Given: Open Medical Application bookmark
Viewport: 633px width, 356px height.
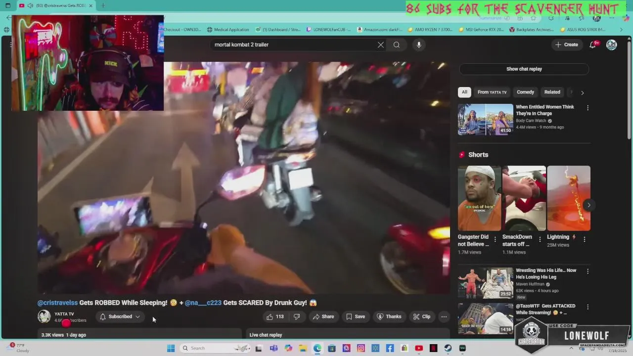Looking at the screenshot, I should pyautogui.click(x=228, y=30).
